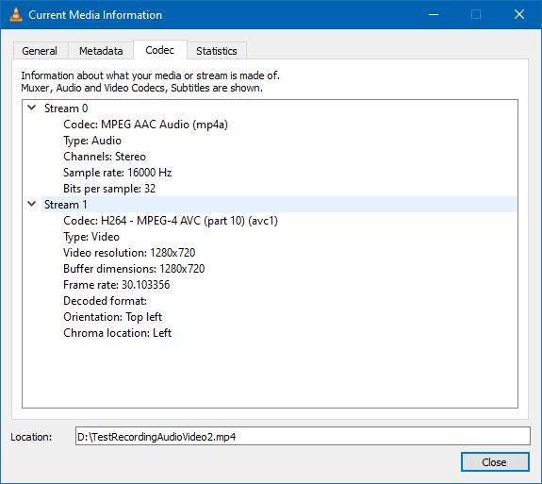Select the Stream 0 tree item

[x=66, y=108]
